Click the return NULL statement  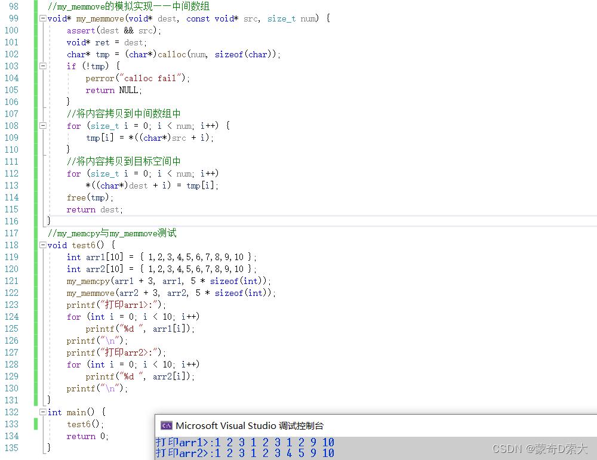click(x=113, y=90)
